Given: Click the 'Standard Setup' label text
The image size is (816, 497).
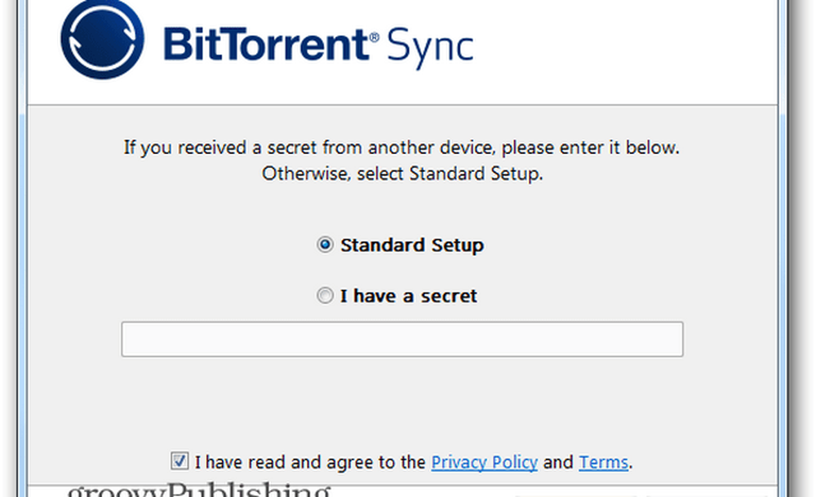Looking at the screenshot, I should [x=412, y=245].
